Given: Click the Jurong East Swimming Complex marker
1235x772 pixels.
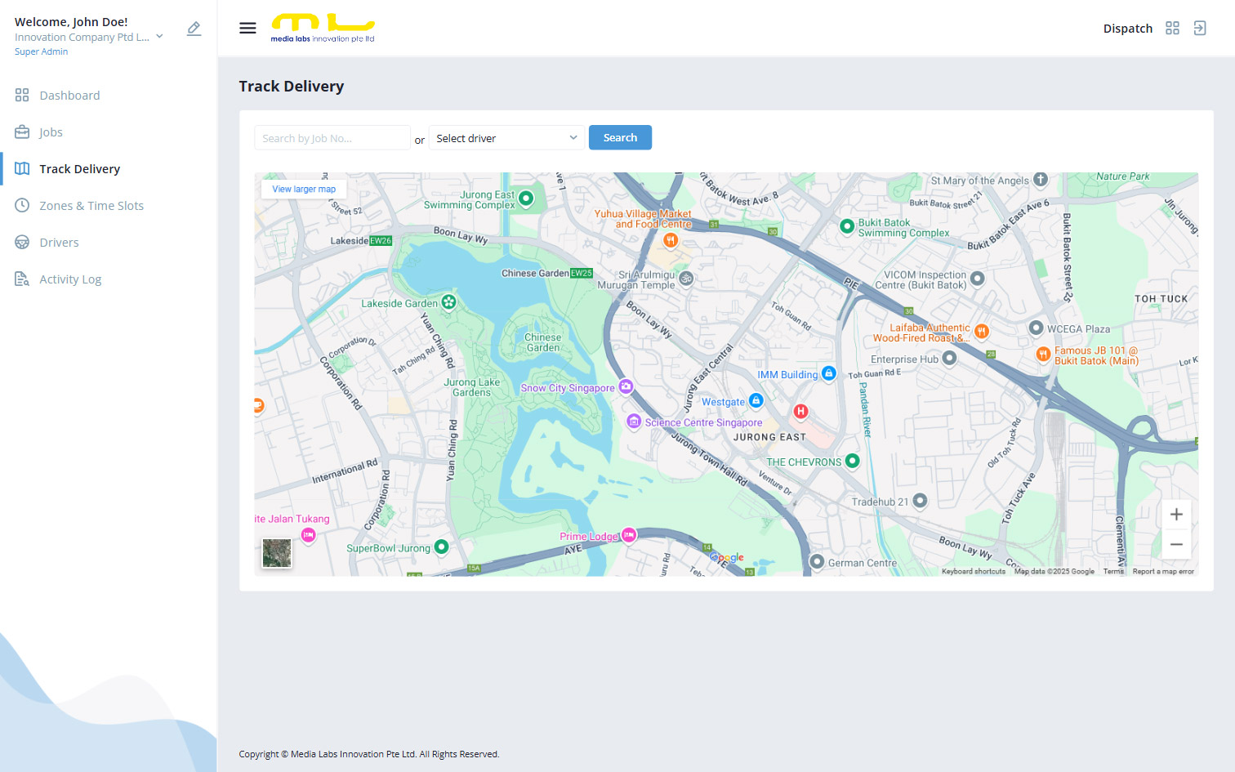Looking at the screenshot, I should point(526,198).
